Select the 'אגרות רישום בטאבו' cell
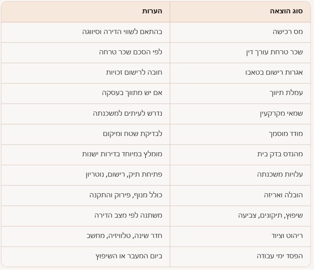The width and height of the screenshot is (314, 270). pos(274,72)
